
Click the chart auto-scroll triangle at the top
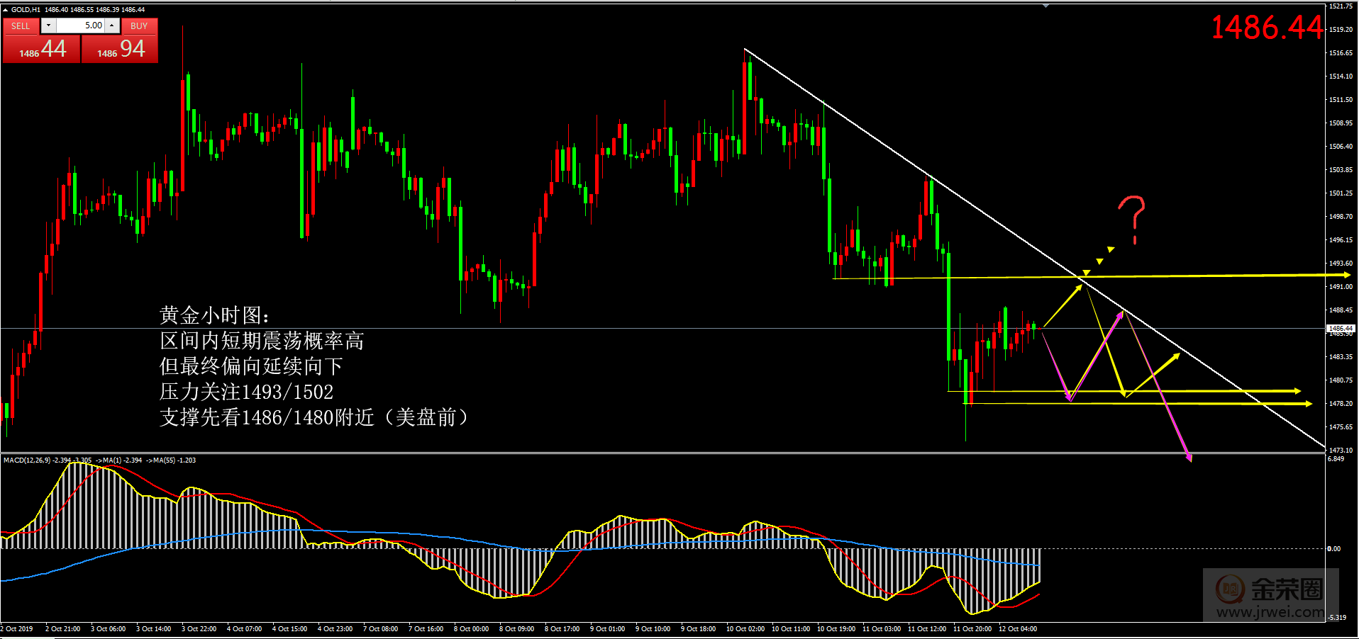tap(1045, 6)
